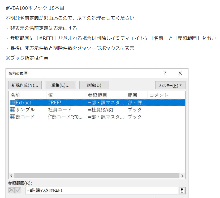Click the horizontal scrollbar thumb
This screenshot has height=198, width=220.
point(97,176)
